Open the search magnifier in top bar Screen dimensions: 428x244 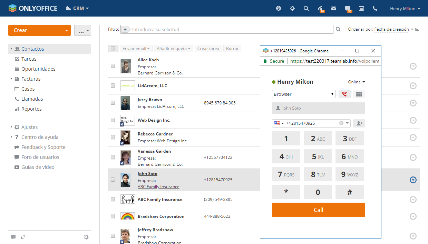[306, 9]
